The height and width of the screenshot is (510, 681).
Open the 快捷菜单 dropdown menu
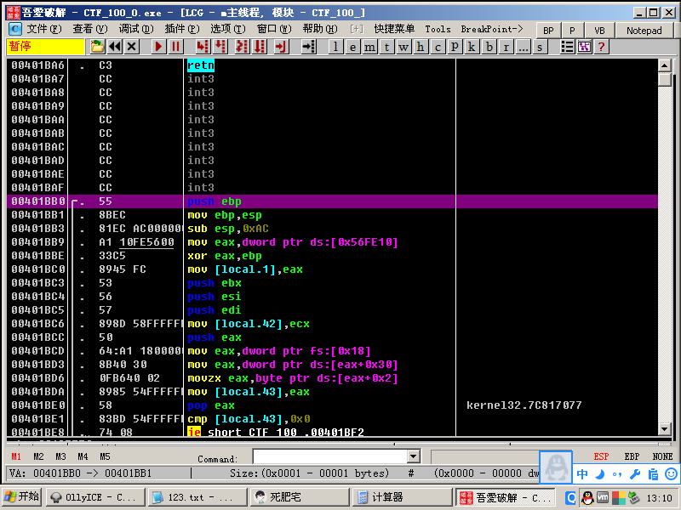click(x=394, y=29)
